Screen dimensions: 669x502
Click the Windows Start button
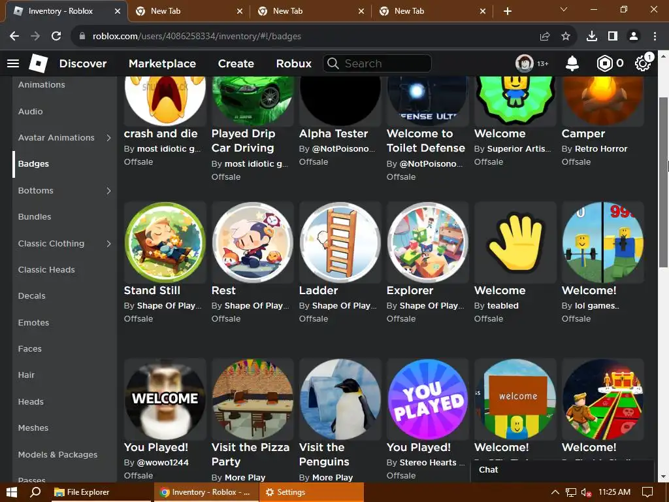(x=12, y=492)
